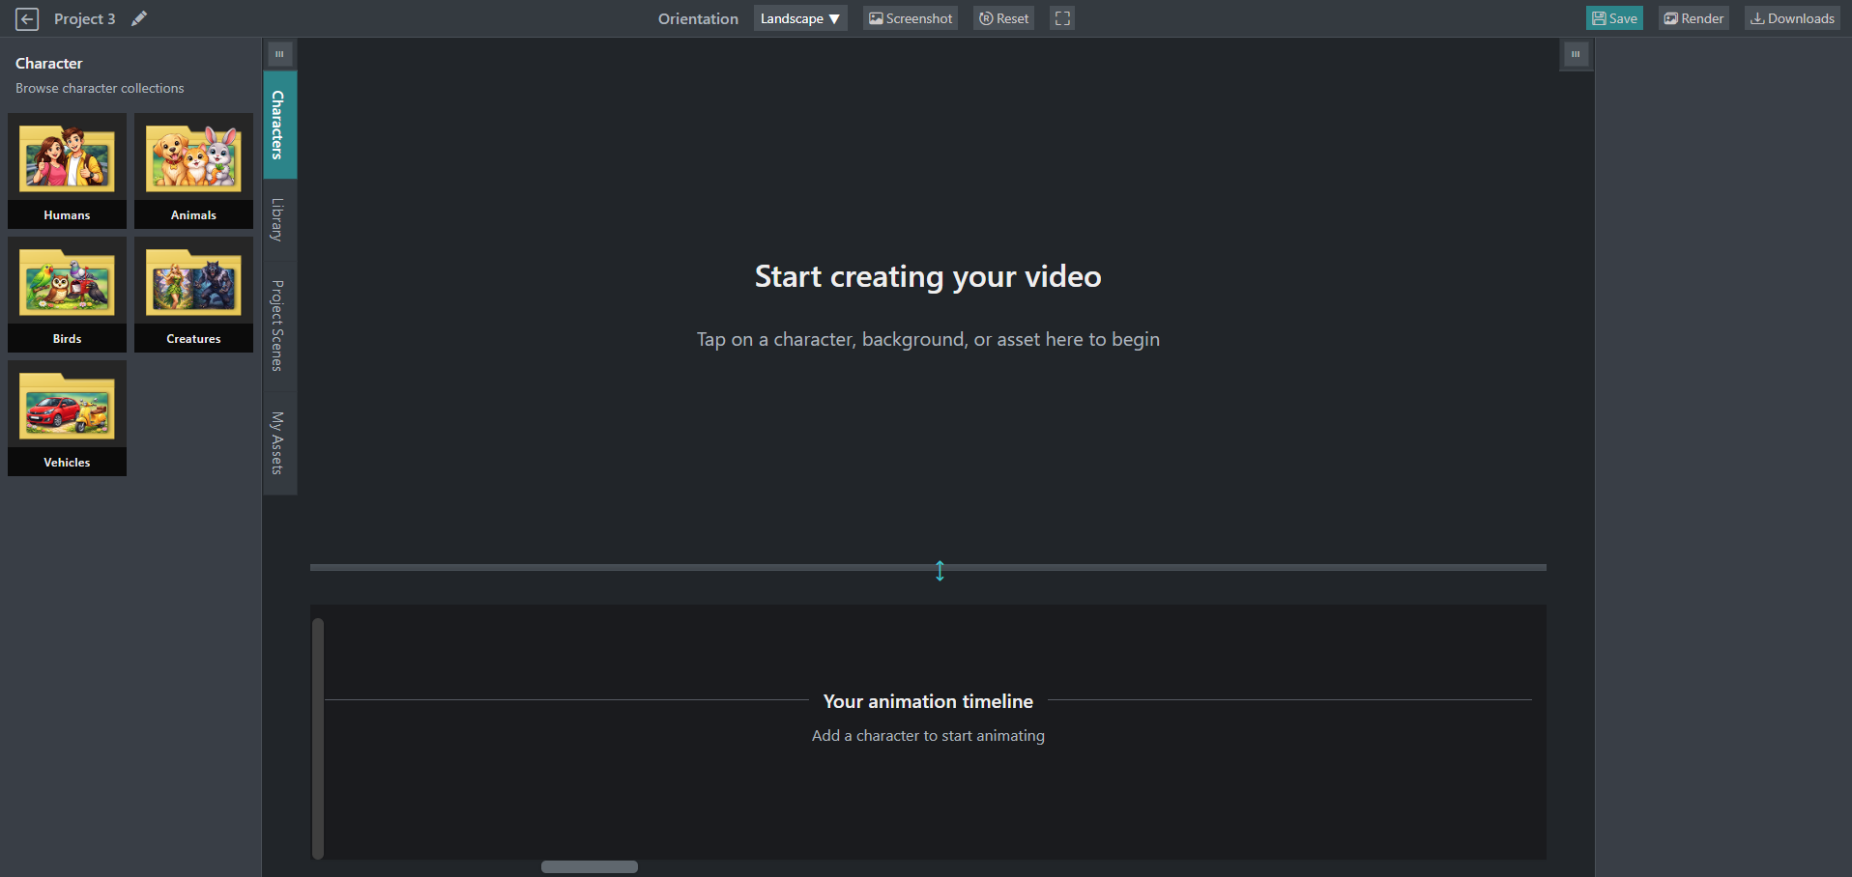The image size is (1852, 877).
Task: Click the pencil icon to rename Project 3
Action: point(139,18)
